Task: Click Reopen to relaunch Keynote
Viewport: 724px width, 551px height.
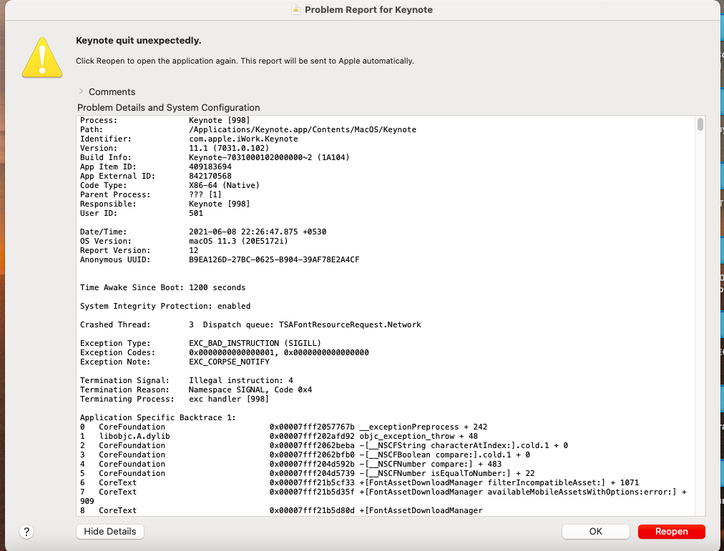Action: click(670, 531)
